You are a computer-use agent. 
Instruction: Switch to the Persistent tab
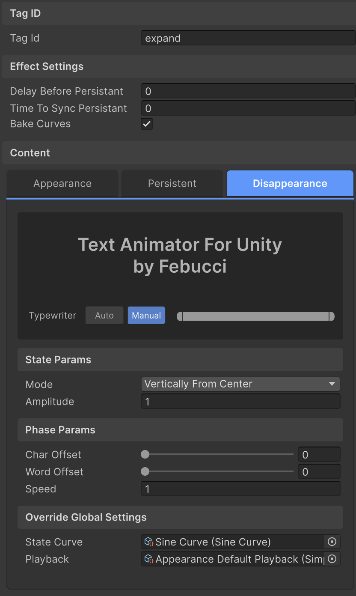tap(172, 184)
